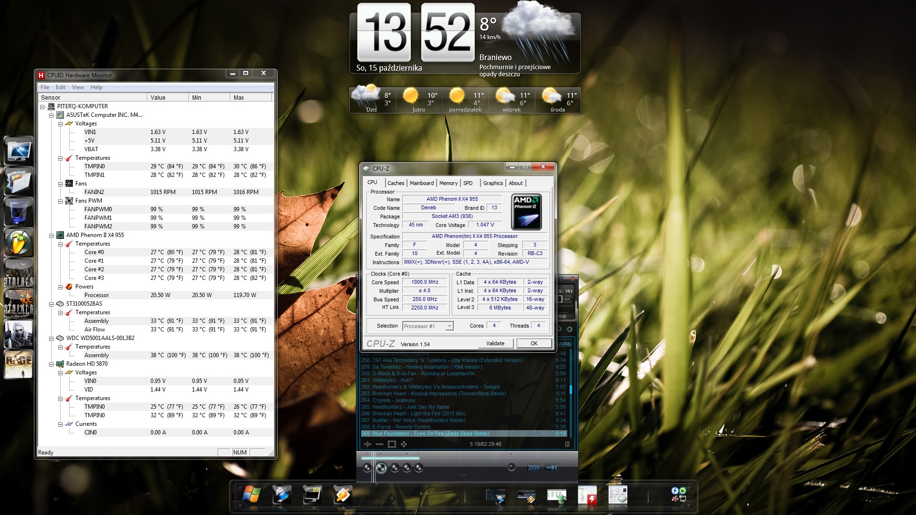The width and height of the screenshot is (916, 515).
Task: Click the OK button in CPU-Z
Action: pyautogui.click(x=534, y=343)
